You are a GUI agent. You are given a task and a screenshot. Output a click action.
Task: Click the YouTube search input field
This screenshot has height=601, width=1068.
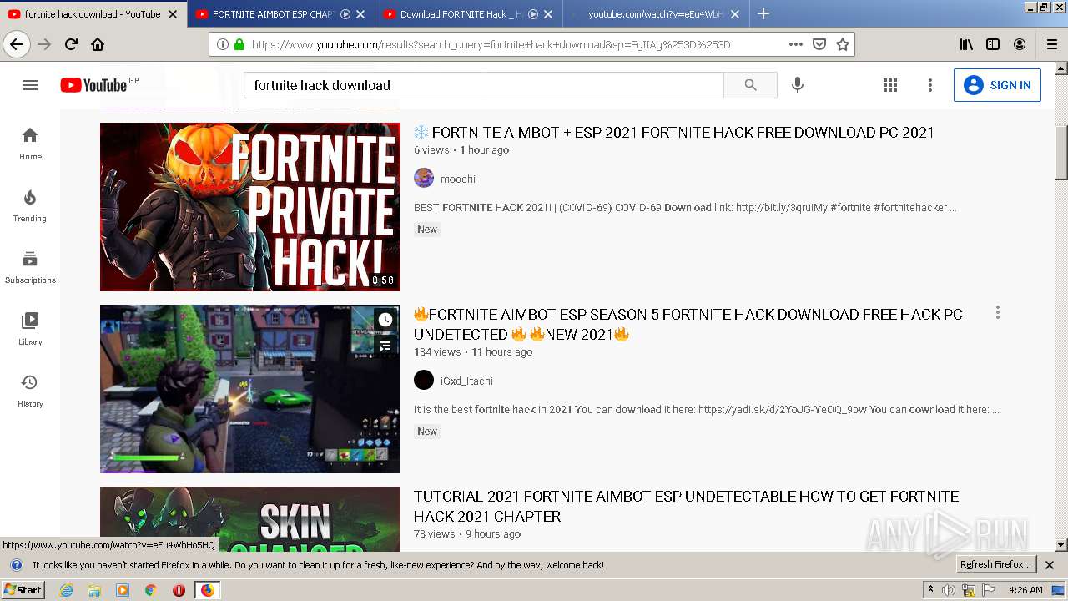[x=484, y=85]
